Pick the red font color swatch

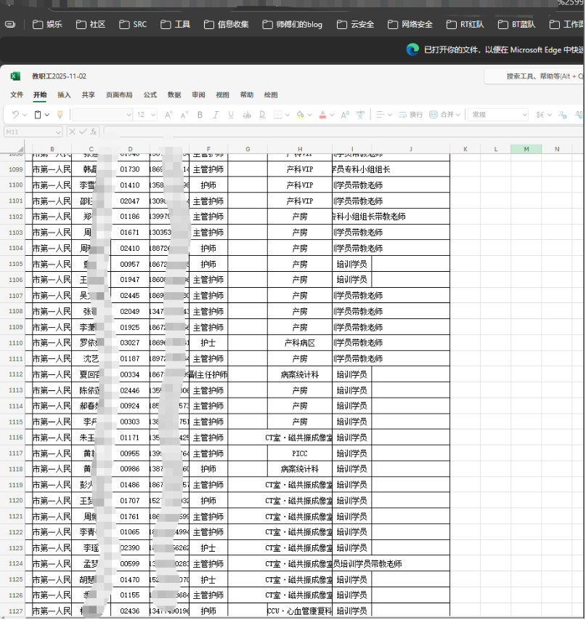[322, 115]
